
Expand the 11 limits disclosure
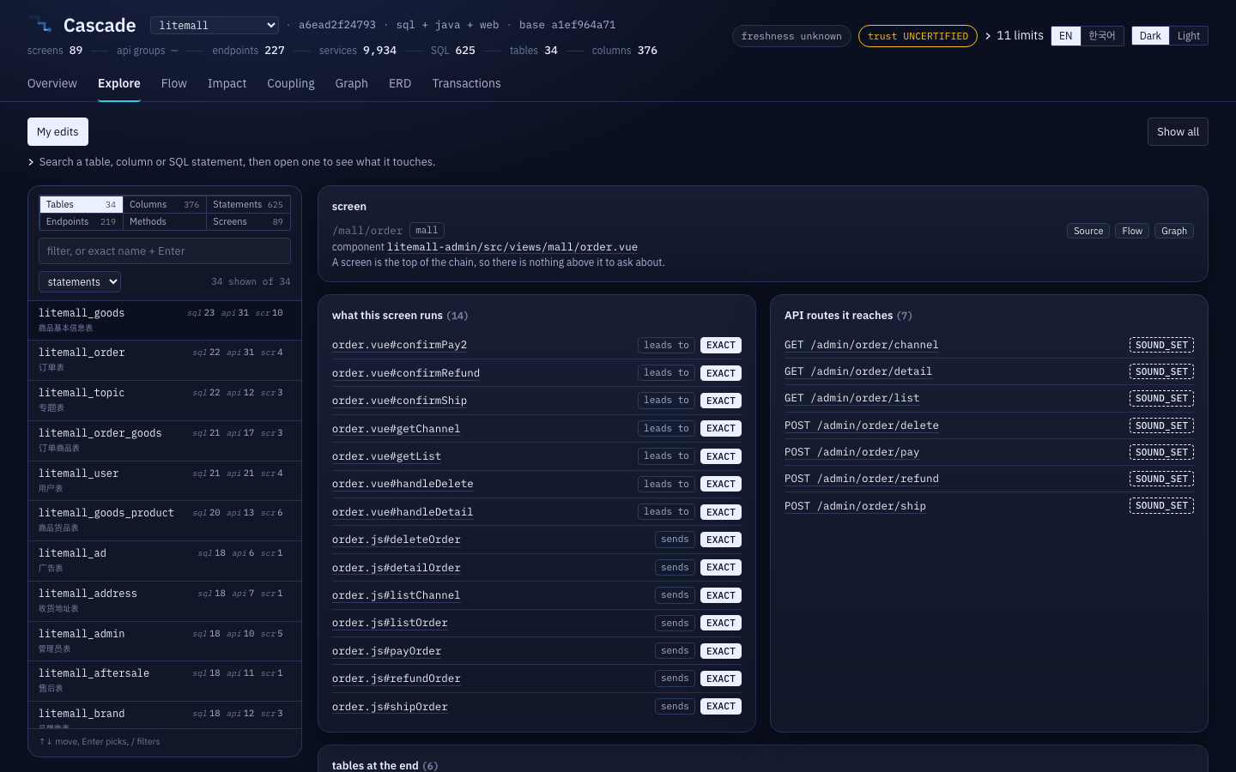(1015, 35)
